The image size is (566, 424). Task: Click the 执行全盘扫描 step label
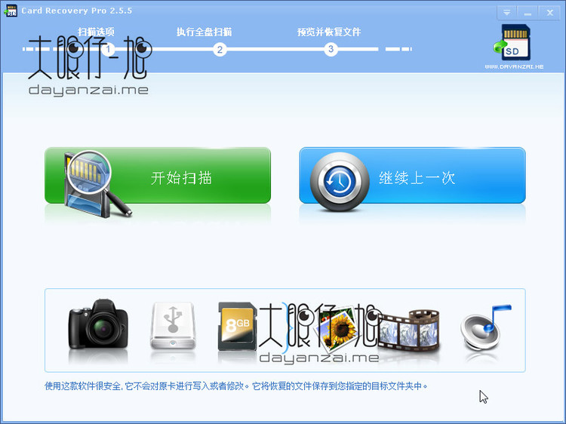coord(205,32)
